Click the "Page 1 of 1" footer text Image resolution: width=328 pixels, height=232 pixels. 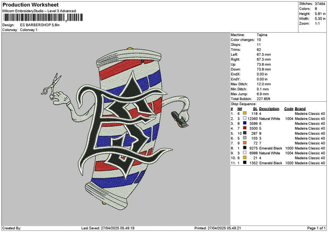317,228
